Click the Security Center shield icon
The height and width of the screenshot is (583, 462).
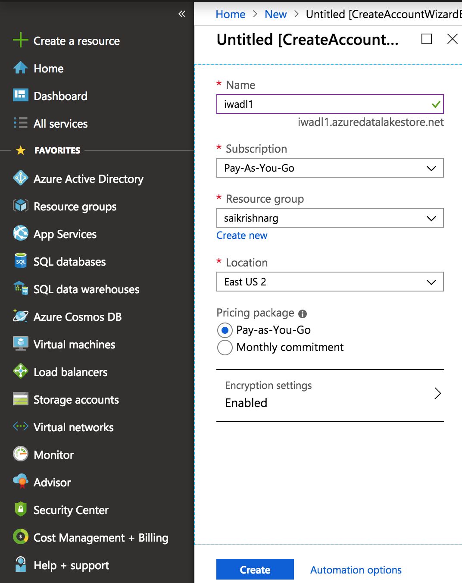click(x=21, y=509)
